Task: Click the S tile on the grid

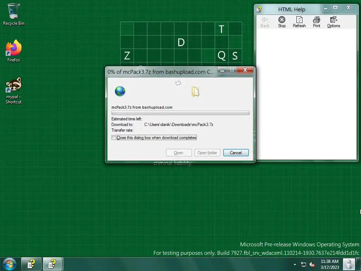Action: pos(235,55)
